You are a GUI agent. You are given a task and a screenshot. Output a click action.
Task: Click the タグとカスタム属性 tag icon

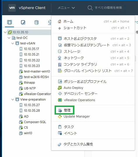(x=60, y=144)
